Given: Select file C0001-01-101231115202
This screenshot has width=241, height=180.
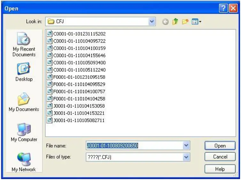Looking at the screenshot, I should coord(79,34).
